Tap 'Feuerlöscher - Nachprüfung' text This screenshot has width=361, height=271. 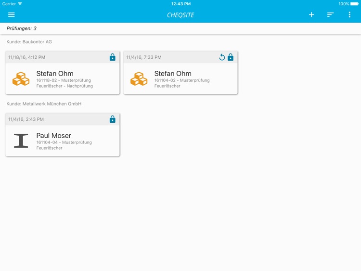pyautogui.click(x=64, y=86)
